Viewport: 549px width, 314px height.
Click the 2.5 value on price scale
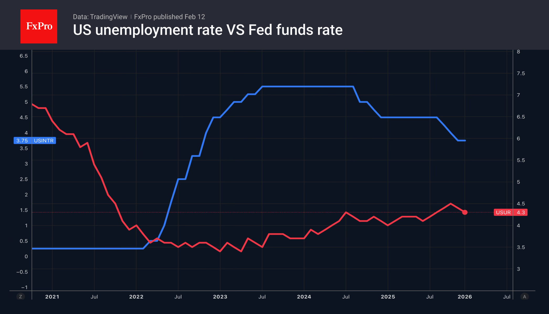coord(24,179)
